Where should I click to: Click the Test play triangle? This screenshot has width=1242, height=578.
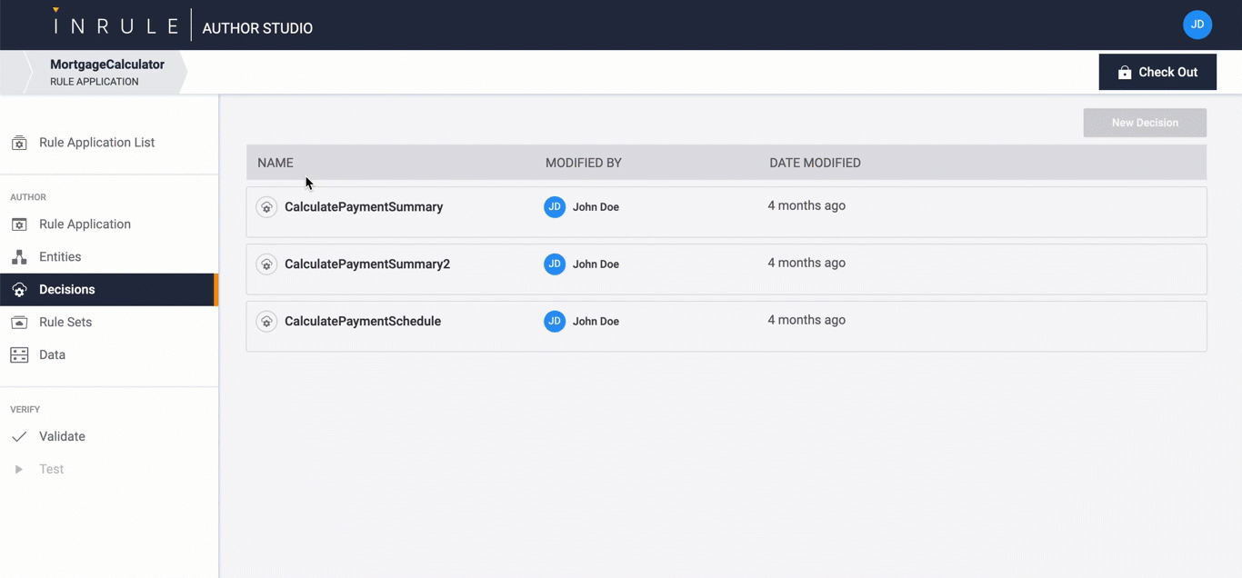coord(19,469)
